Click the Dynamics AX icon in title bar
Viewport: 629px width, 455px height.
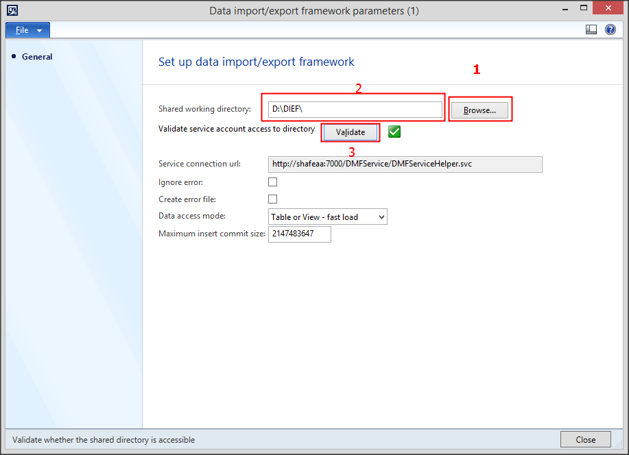point(12,10)
